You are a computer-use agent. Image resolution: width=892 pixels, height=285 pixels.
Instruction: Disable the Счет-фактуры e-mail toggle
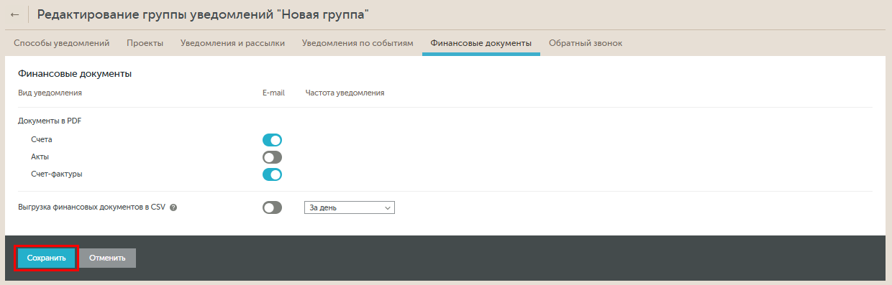pos(272,174)
